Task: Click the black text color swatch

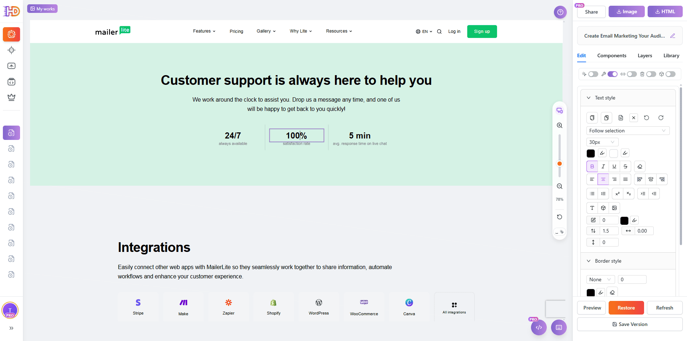Action: (x=591, y=154)
